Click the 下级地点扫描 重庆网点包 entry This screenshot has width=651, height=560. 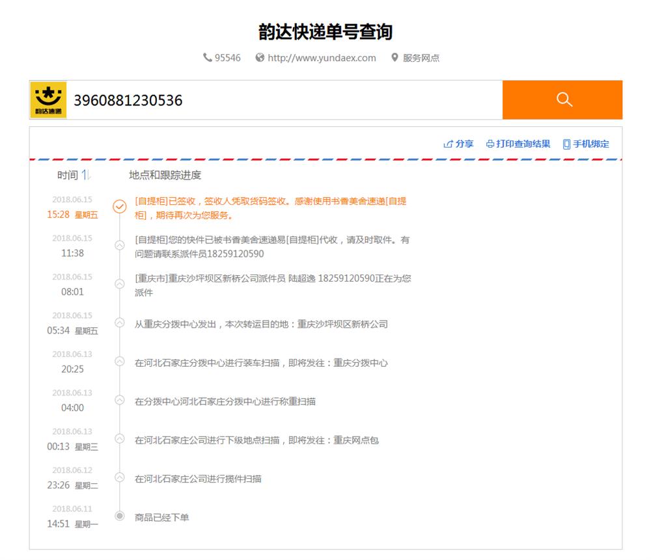[256, 440]
